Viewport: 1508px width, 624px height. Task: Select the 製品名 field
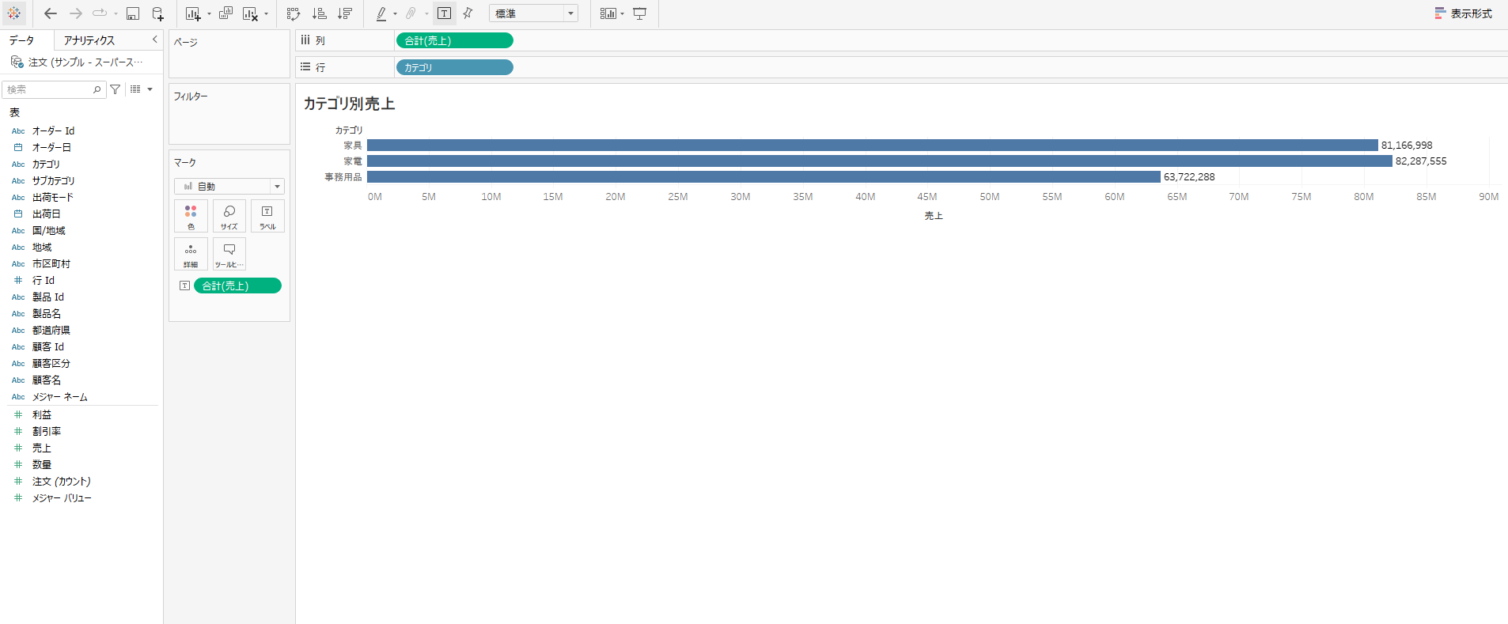click(46, 314)
